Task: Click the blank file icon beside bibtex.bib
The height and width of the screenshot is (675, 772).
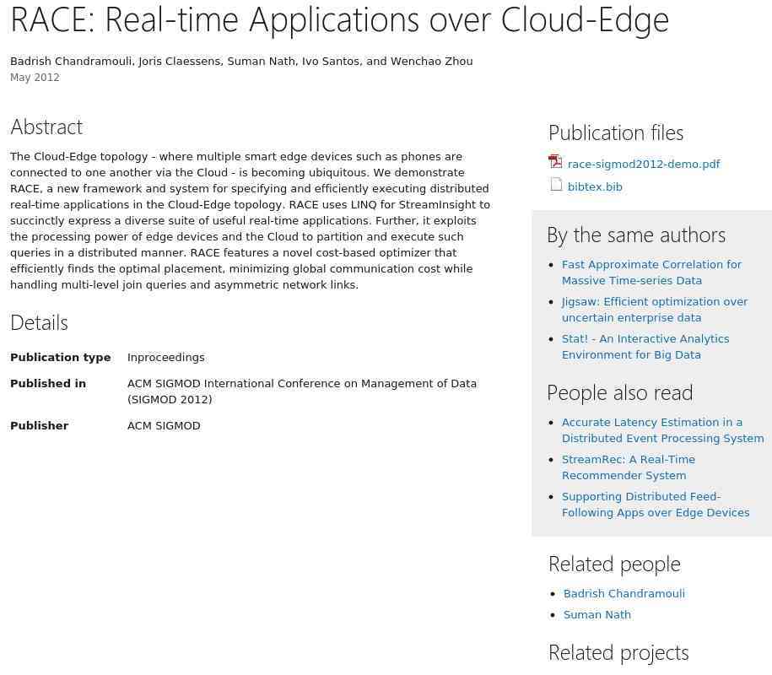Action: 556,185
